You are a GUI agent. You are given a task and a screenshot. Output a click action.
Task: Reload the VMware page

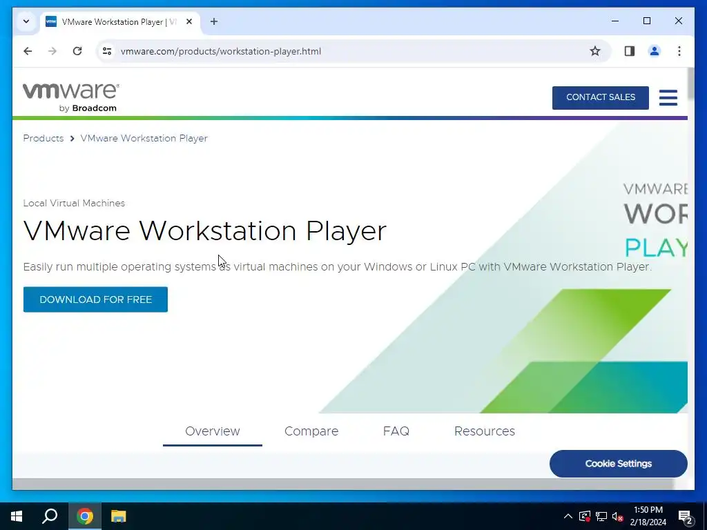(77, 51)
